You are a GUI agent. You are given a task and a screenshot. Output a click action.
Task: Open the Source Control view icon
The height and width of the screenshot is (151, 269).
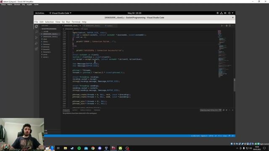[37, 38]
